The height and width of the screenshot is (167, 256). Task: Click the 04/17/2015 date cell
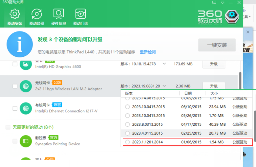coord(191,124)
